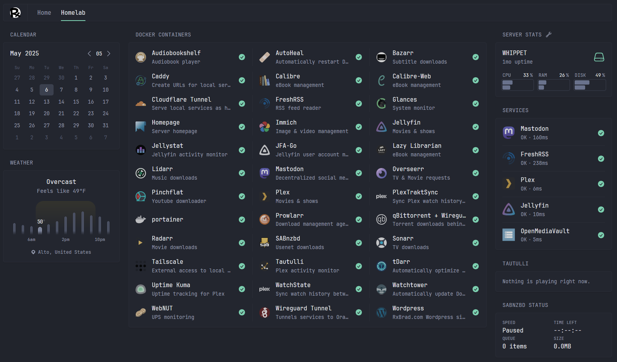Click the OpenMediaVault status checkmark
Screen dimensions: 617x362
(x=601, y=235)
